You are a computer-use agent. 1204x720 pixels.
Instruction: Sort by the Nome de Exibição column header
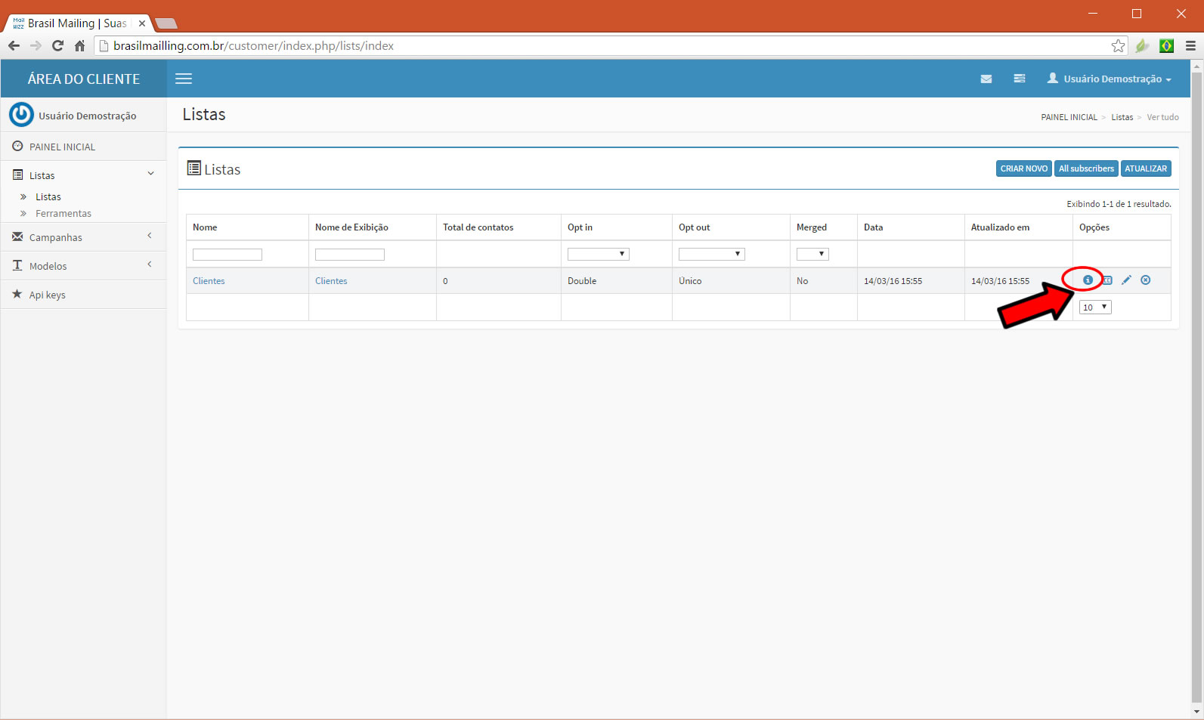351,227
